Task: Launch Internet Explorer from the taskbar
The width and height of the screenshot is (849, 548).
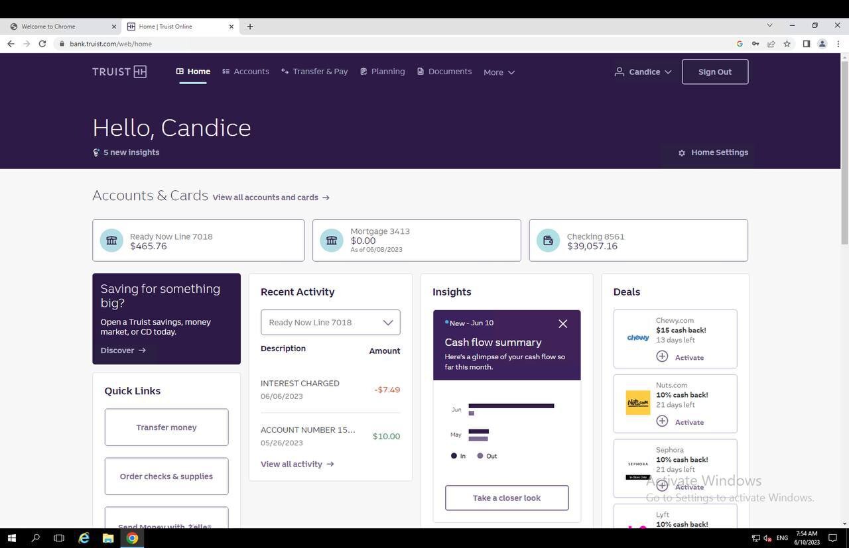Action: tap(84, 538)
